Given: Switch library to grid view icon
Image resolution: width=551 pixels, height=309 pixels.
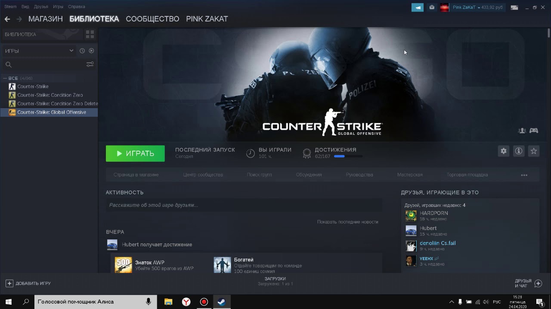Looking at the screenshot, I should click(90, 34).
